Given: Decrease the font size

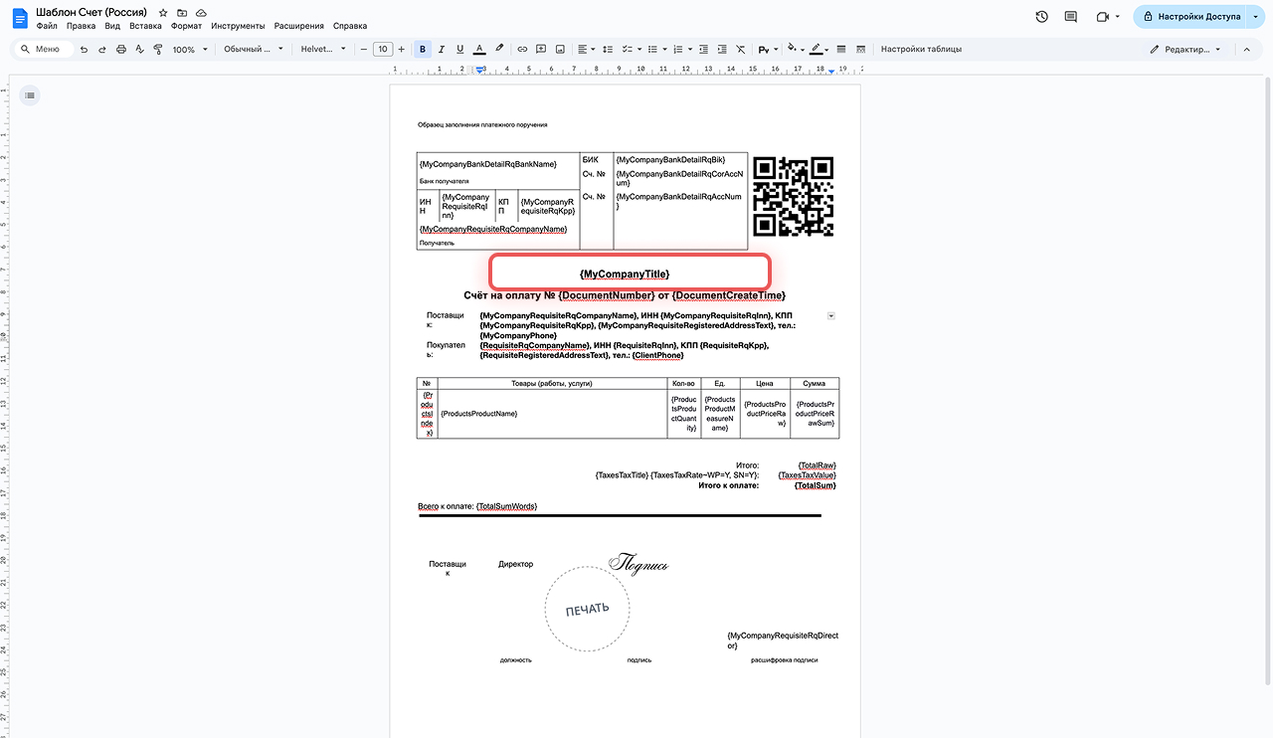Looking at the screenshot, I should [x=364, y=49].
